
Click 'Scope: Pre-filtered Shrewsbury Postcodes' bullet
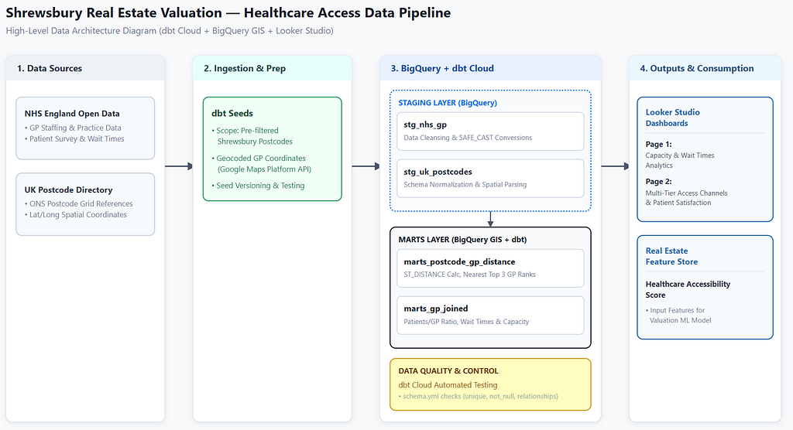(252, 136)
